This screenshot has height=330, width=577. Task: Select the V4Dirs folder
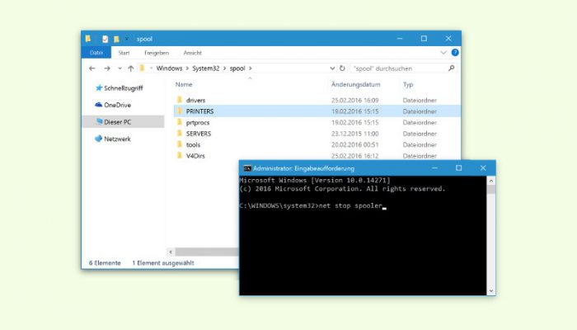tap(195, 156)
